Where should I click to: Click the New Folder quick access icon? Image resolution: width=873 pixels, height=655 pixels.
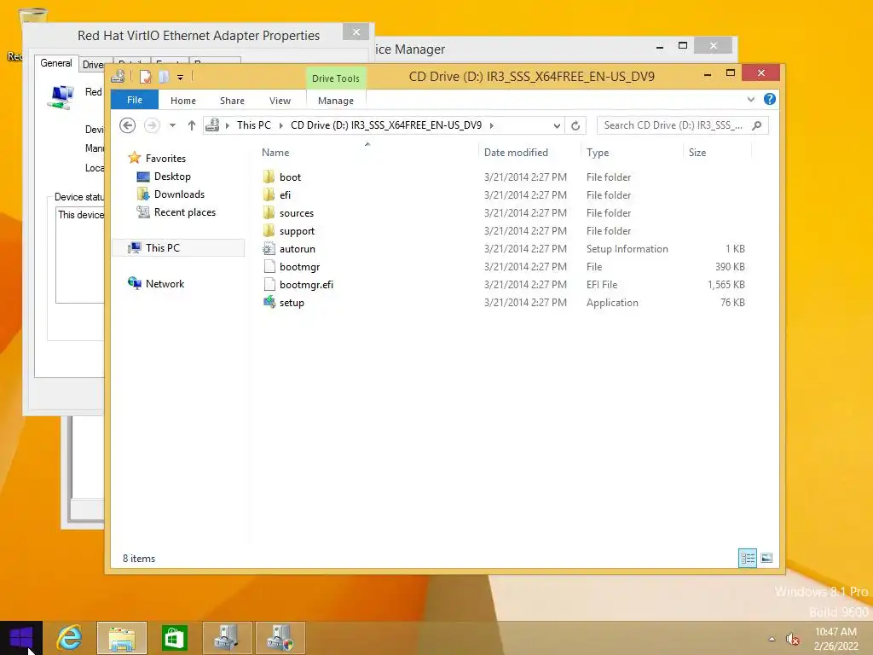point(163,77)
